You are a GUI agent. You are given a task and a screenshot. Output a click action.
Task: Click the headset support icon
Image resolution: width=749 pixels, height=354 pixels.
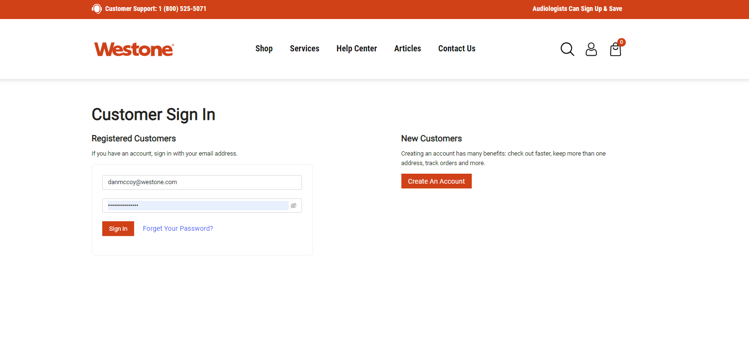(97, 9)
